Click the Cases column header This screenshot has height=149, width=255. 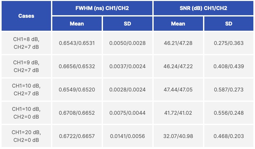tap(26, 16)
